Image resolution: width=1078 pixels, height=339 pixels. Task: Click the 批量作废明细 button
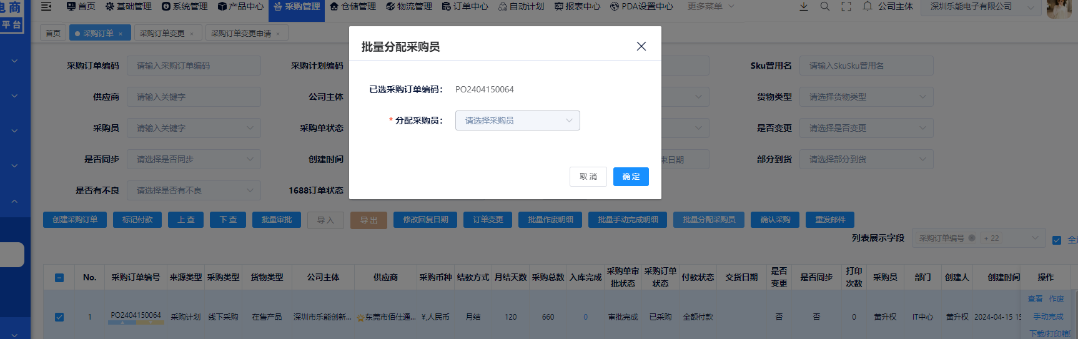[x=550, y=220]
